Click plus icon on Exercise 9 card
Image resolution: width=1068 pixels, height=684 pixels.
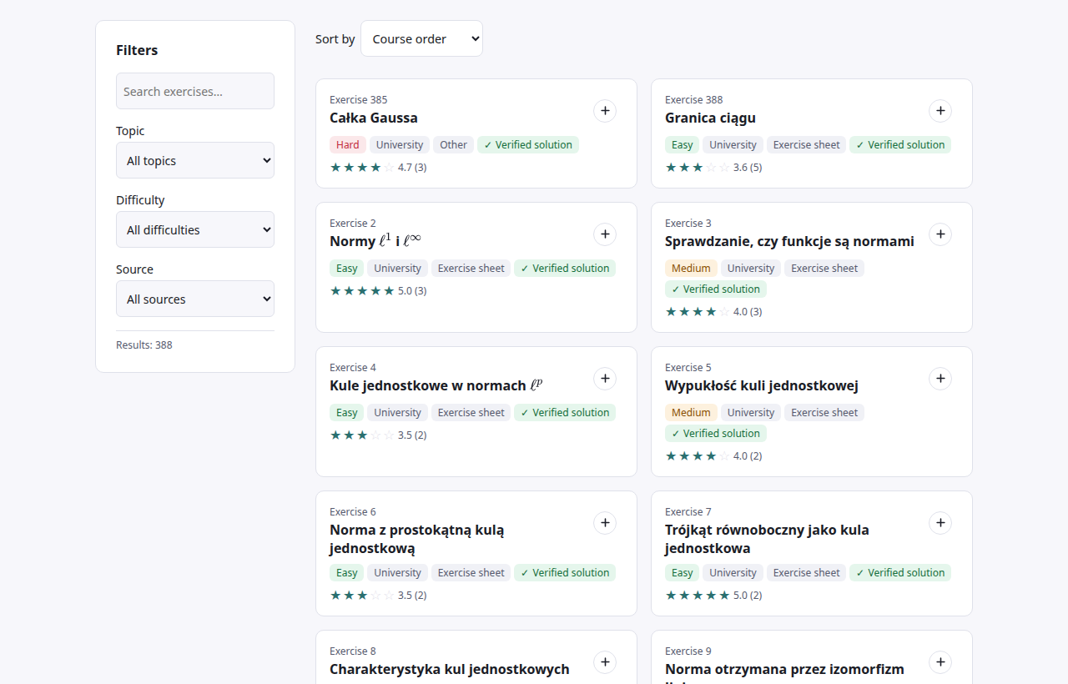point(940,662)
